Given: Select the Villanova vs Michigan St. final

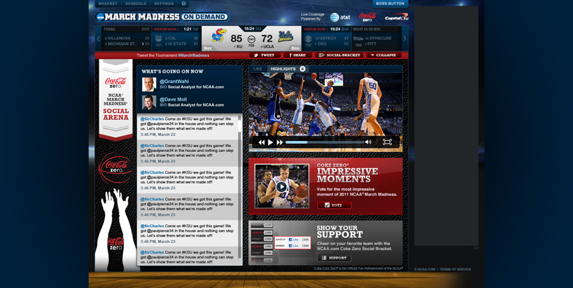Looking at the screenshot, I should [x=127, y=39].
